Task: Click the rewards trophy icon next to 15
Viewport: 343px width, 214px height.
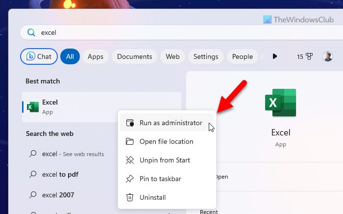Action: click(x=309, y=56)
